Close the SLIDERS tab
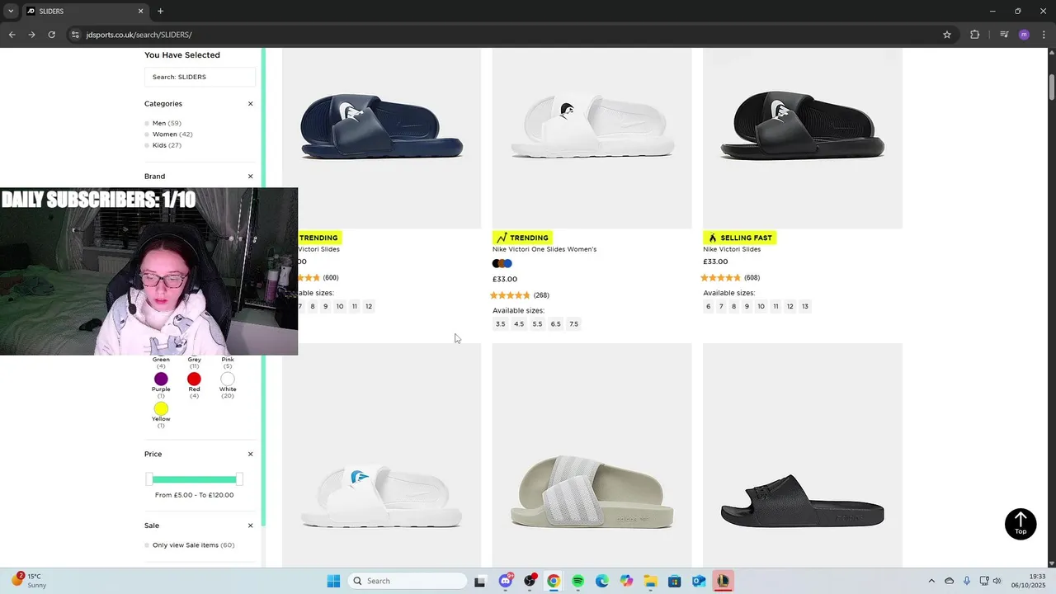1056x594 pixels. coord(140,11)
